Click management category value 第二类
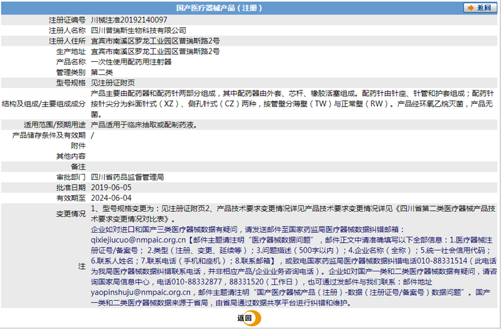501x331 pixels. pos(101,72)
